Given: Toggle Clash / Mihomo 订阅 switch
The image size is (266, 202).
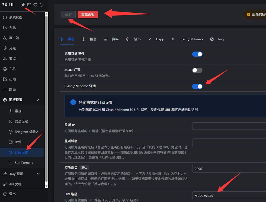Looking at the screenshot, I should pyautogui.click(x=197, y=86).
